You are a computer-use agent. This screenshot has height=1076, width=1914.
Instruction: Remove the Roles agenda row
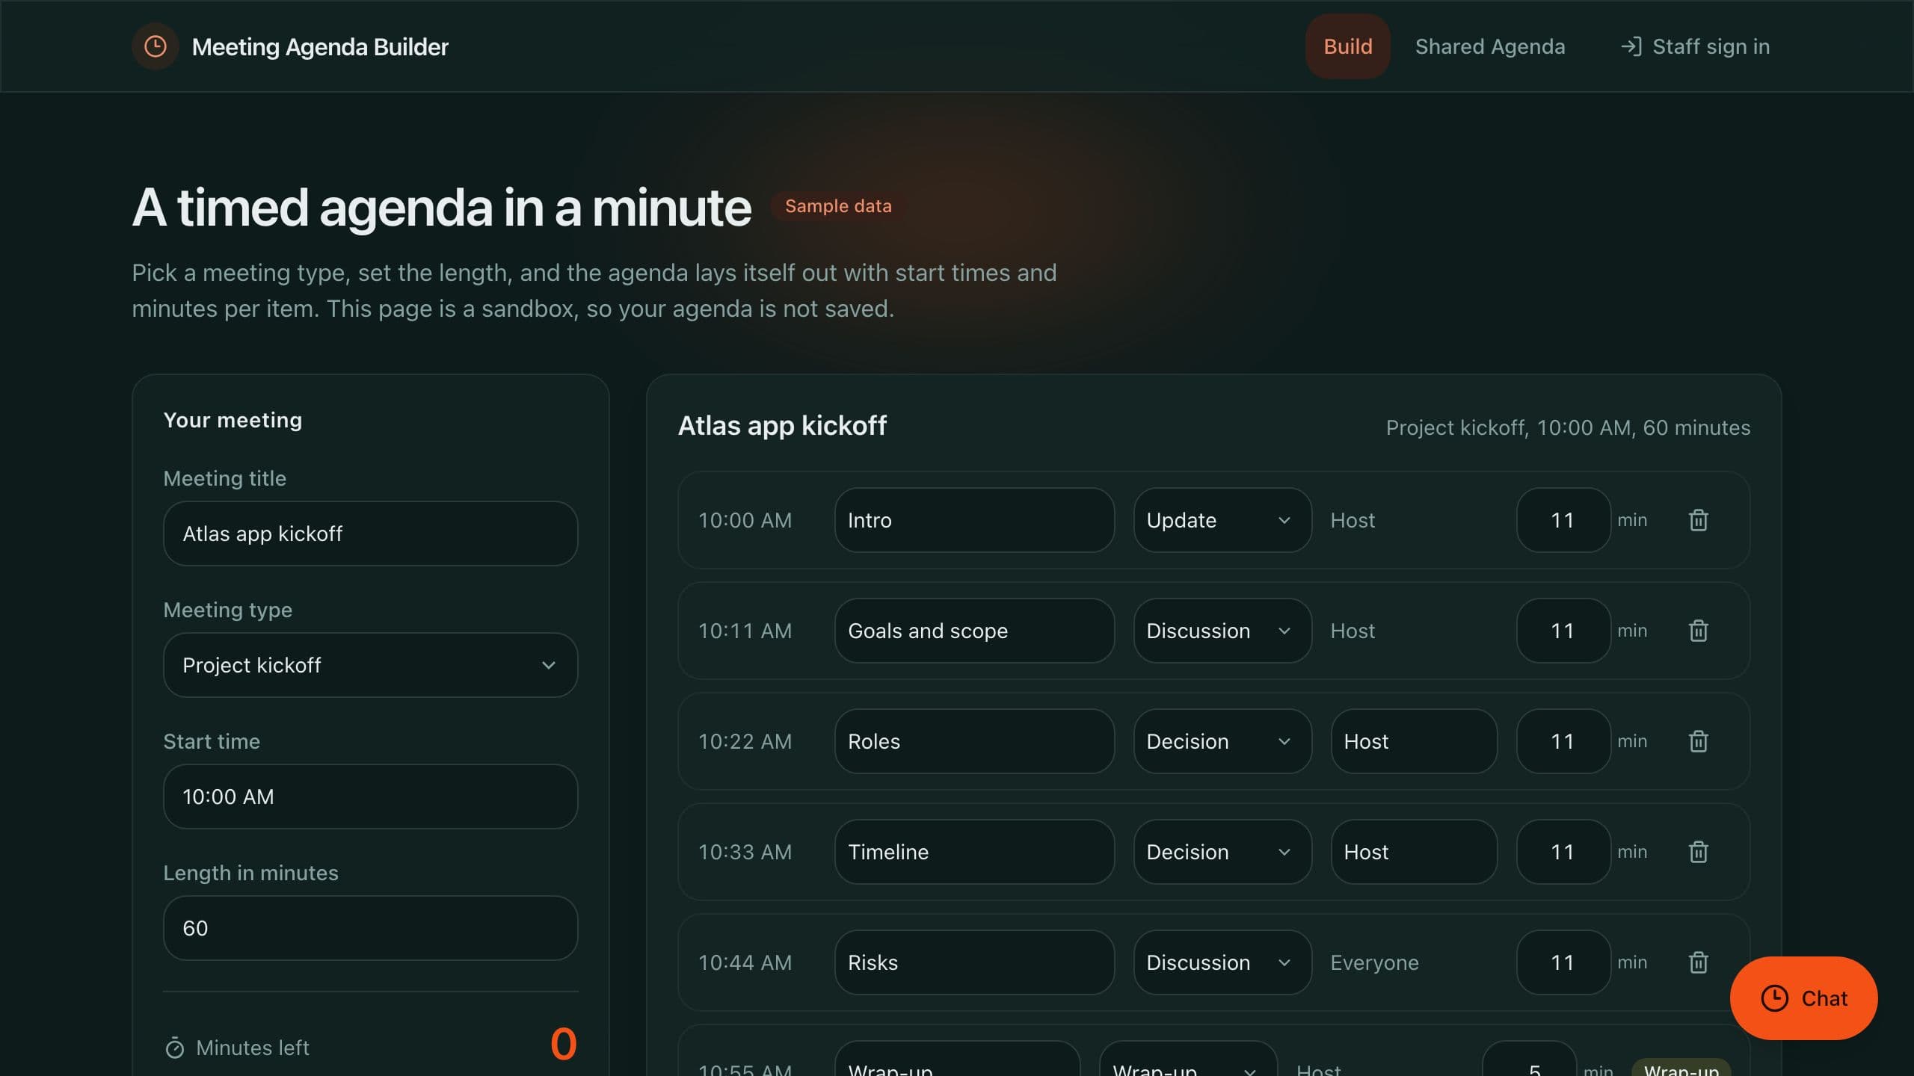(1698, 741)
